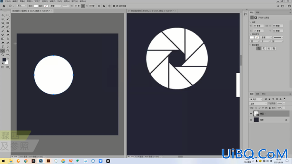Select the Lasso tool
Image resolution: width=292 pixels, height=164 pixels.
click(x=2, y=19)
